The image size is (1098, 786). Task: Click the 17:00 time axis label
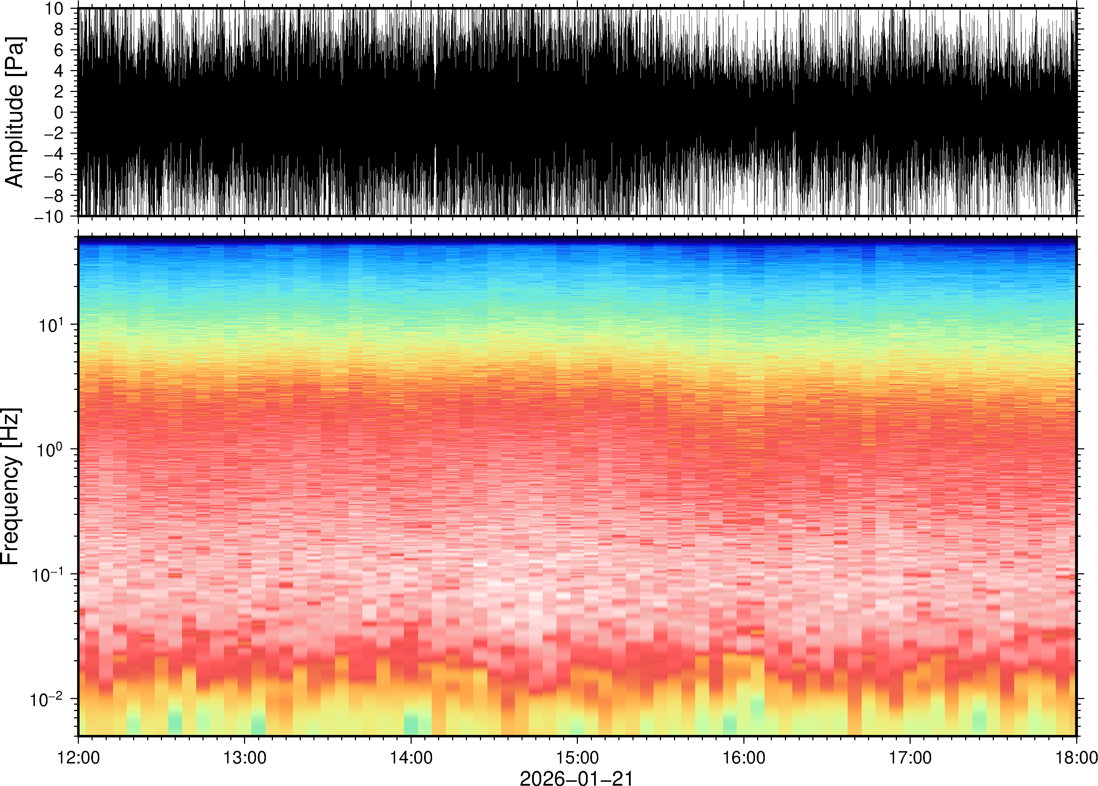910,757
